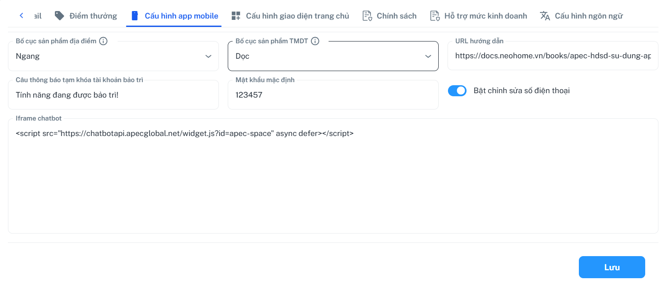Open the Chính sách tab
This screenshot has height=291, width=662.
coord(390,16)
